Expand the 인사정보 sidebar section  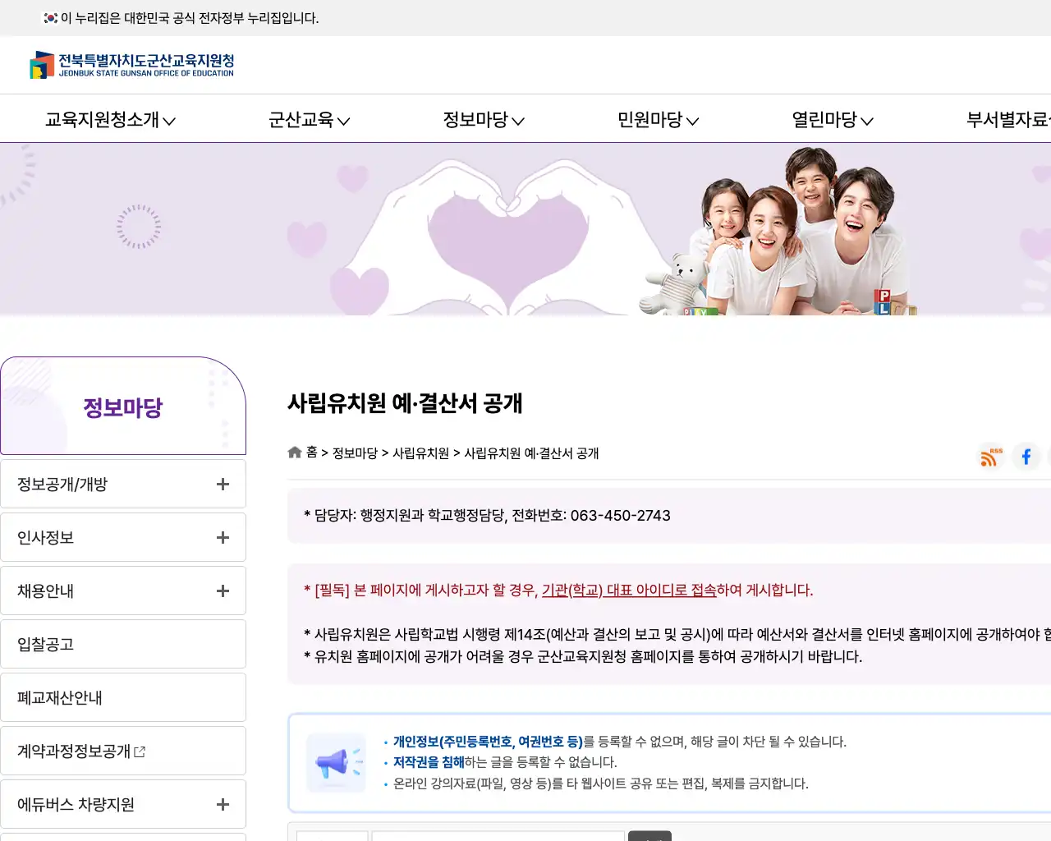(x=222, y=537)
